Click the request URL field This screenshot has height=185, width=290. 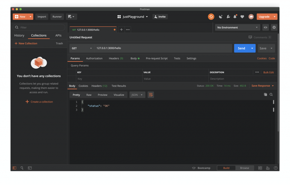163,48
